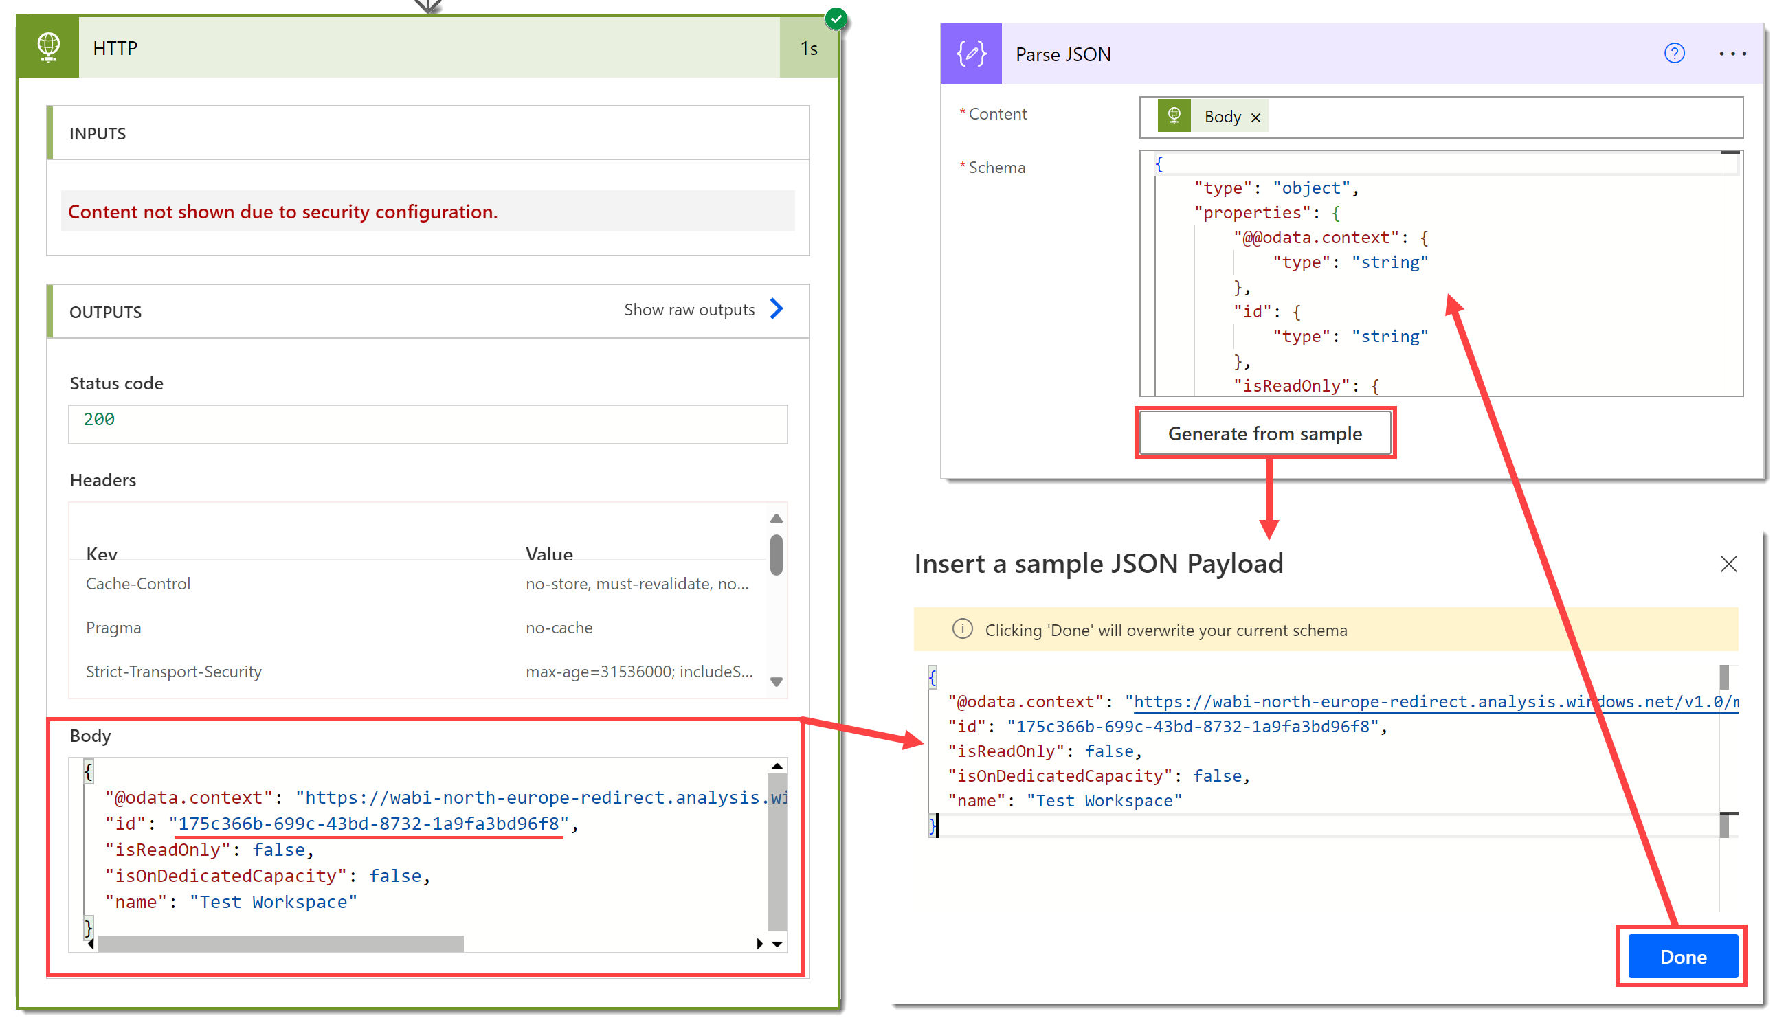Click inside the Schema editor
1775x1020 pixels.
(1441, 274)
